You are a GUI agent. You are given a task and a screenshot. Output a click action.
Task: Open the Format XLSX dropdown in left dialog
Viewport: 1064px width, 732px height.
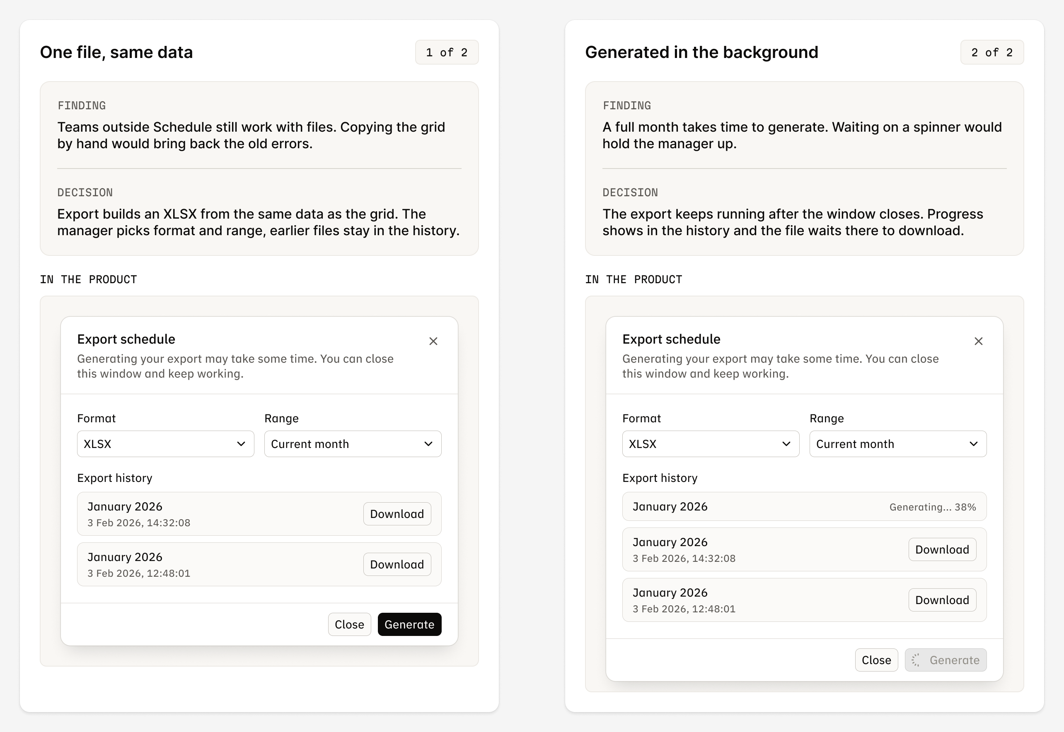(x=165, y=443)
